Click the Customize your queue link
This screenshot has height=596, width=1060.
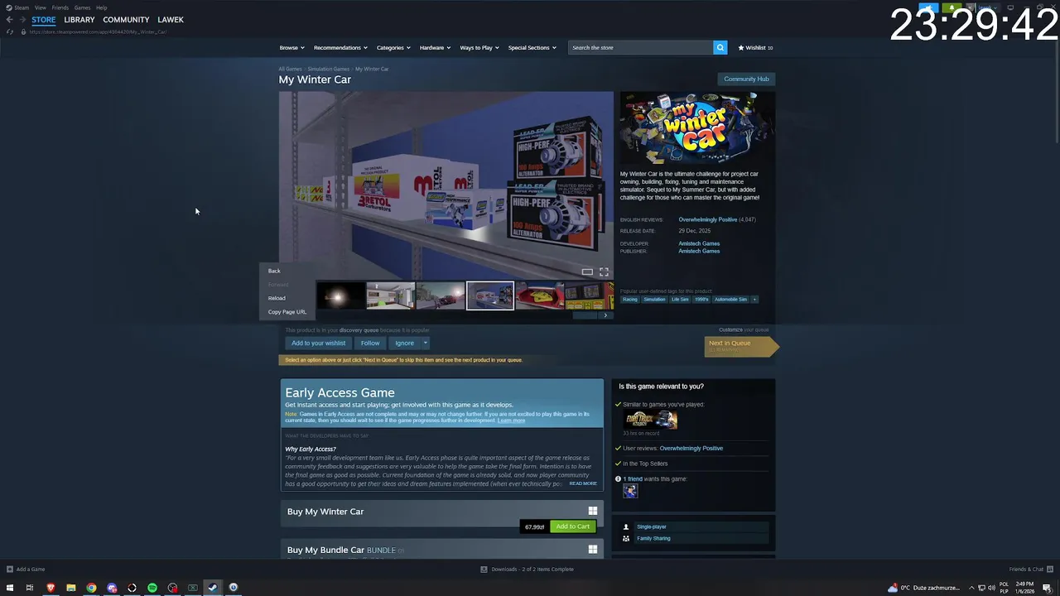click(x=744, y=329)
